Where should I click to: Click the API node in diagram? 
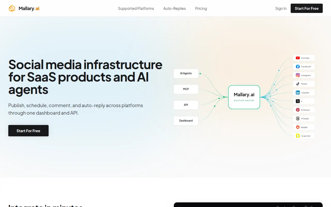(186, 105)
